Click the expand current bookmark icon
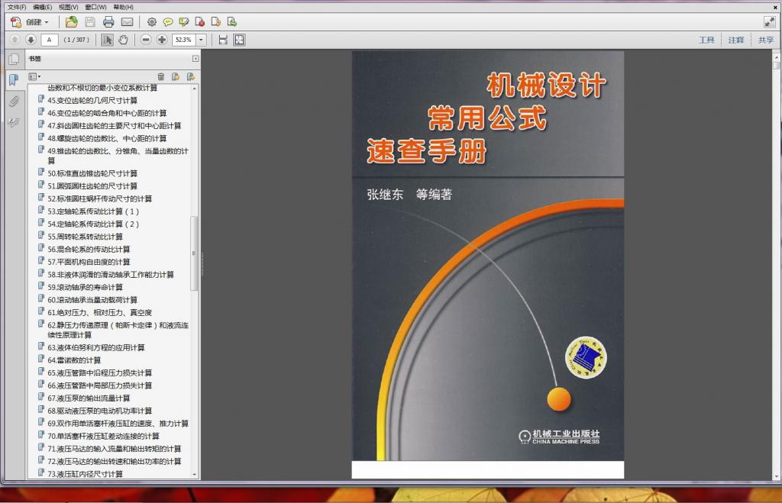 click(x=190, y=76)
